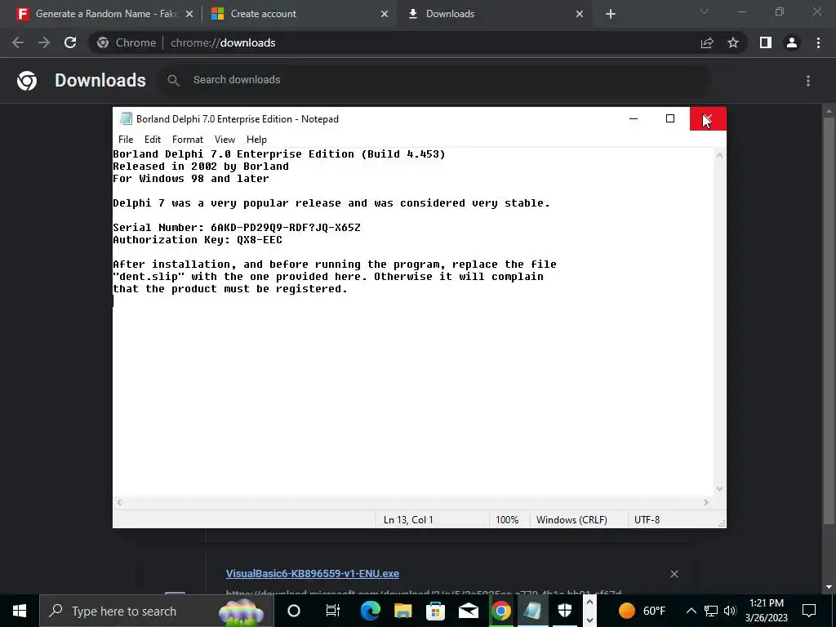Open the Notepad File menu
The height and width of the screenshot is (627, 836).
pos(125,139)
